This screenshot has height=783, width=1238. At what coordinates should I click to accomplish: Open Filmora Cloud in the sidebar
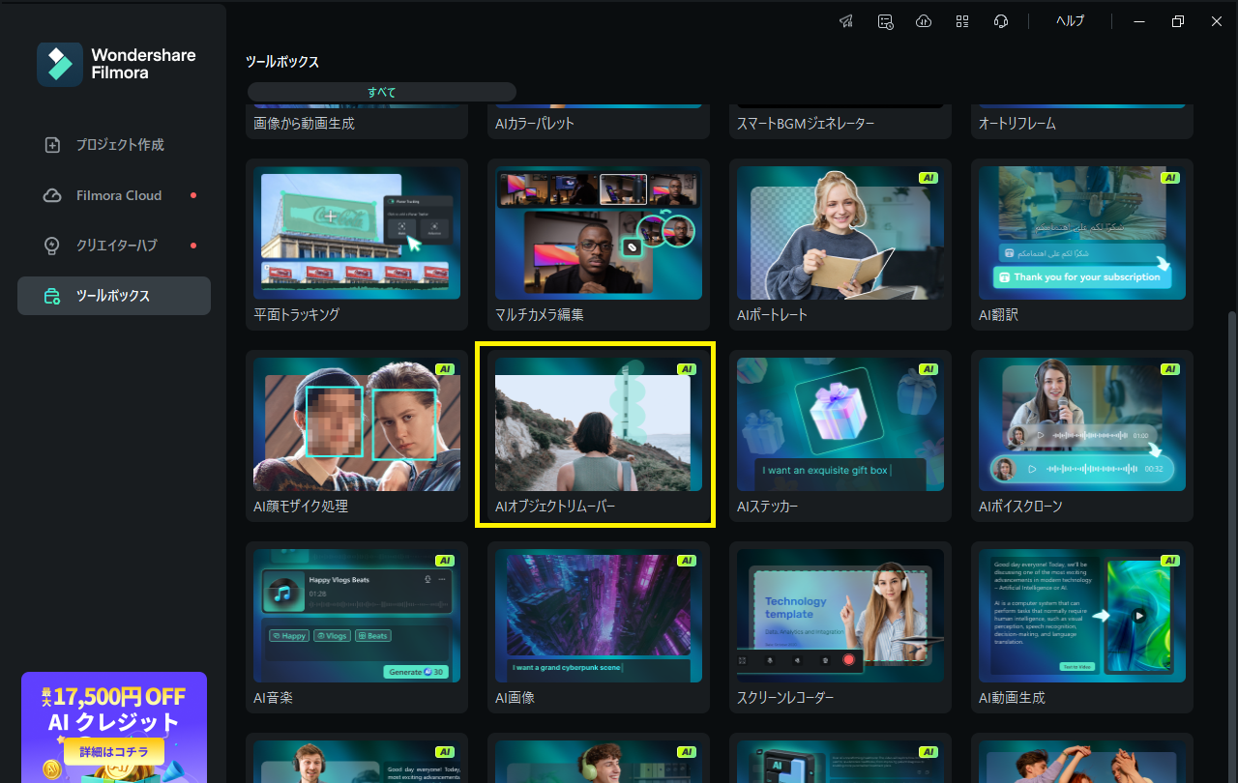114,195
